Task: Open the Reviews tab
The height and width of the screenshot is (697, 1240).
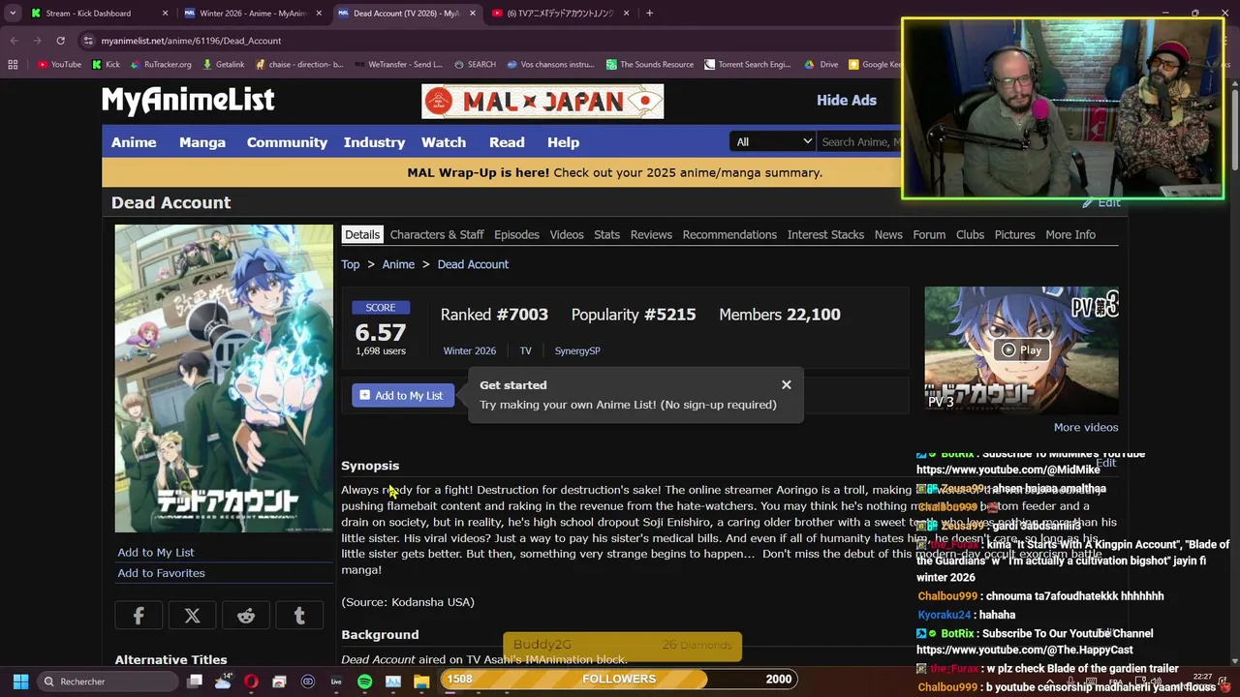Action: pos(651,234)
